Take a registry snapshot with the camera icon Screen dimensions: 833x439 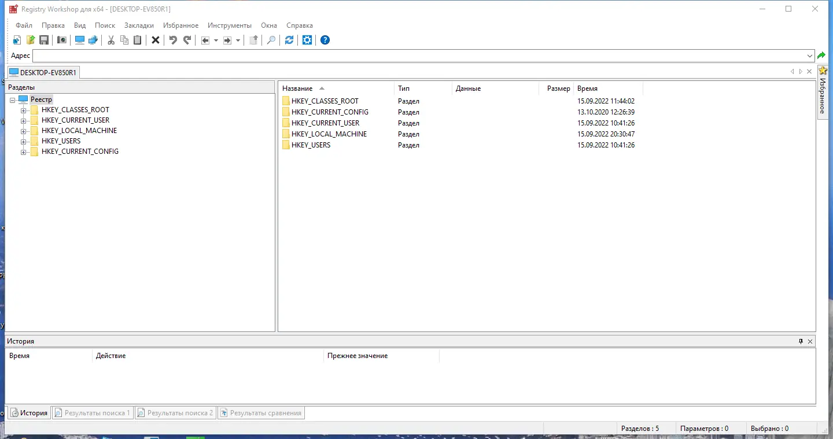click(61, 40)
